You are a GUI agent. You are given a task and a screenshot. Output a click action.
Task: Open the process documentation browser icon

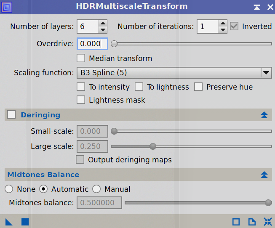(252, 222)
